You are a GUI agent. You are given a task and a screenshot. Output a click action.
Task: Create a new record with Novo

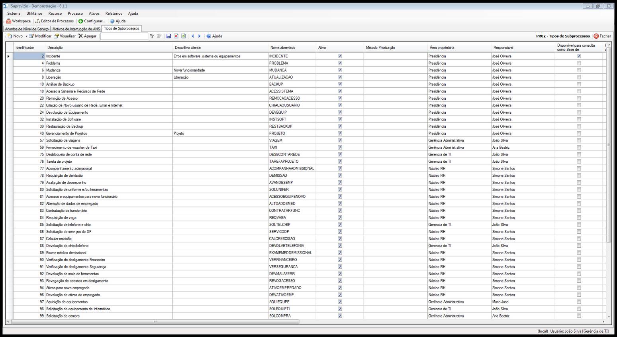pyautogui.click(x=15, y=36)
